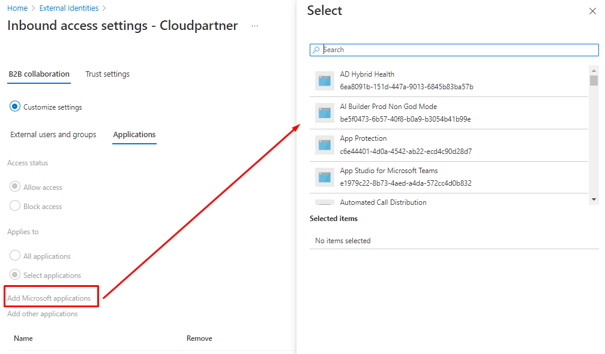The height and width of the screenshot is (354, 605).
Task: Choose the Allow access radio option
Action: pyautogui.click(x=15, y=187)
